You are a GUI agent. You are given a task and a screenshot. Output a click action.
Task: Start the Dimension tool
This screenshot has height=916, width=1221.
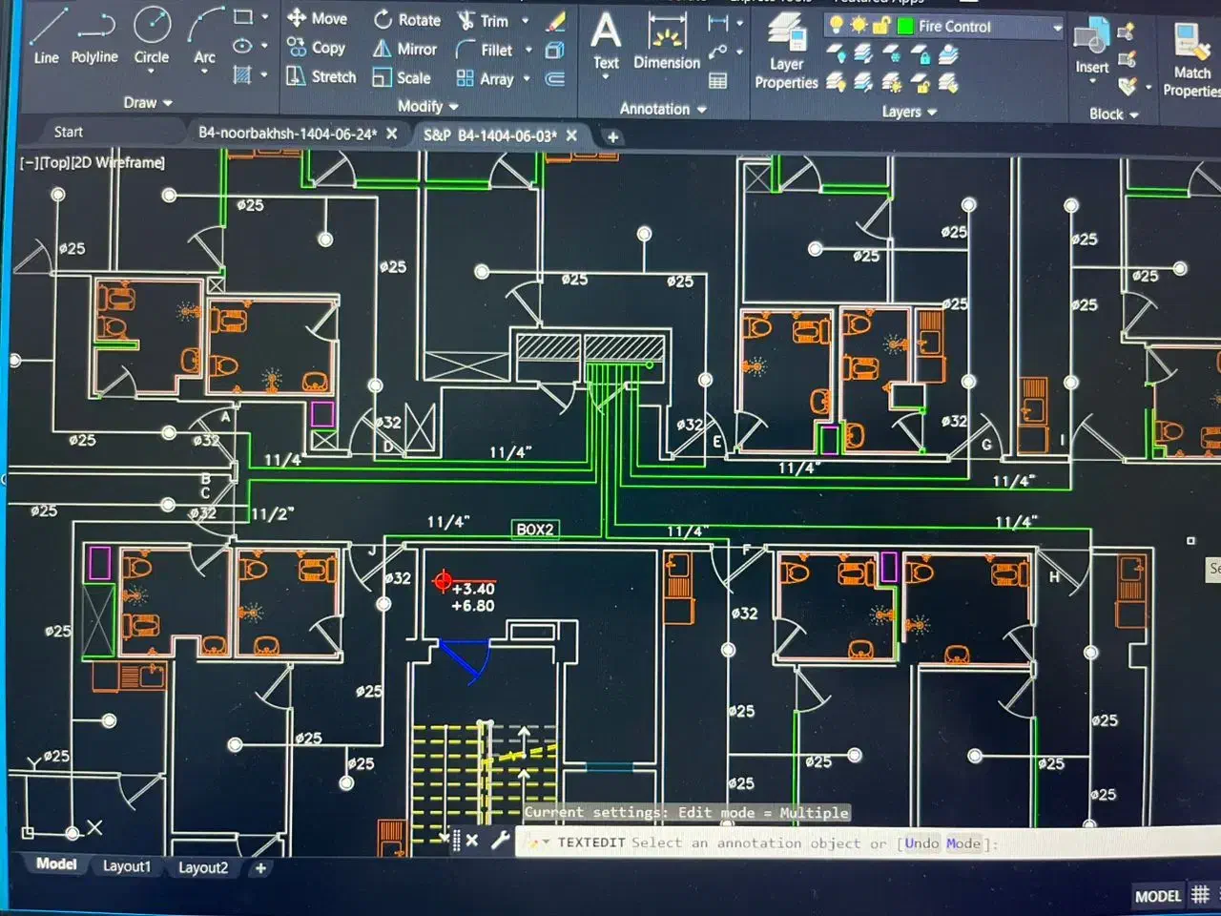click(667, 44)
